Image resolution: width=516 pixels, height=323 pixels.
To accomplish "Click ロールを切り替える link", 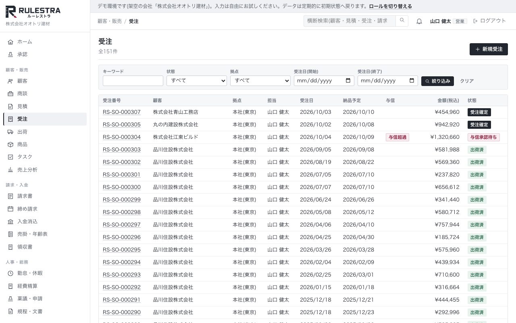I will point(390,6).
